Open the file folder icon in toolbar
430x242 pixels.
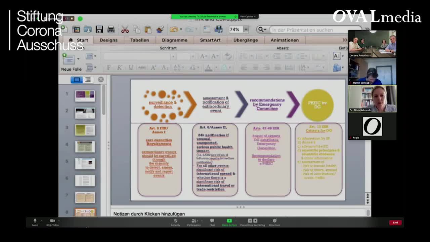click(x=88, y=30)
